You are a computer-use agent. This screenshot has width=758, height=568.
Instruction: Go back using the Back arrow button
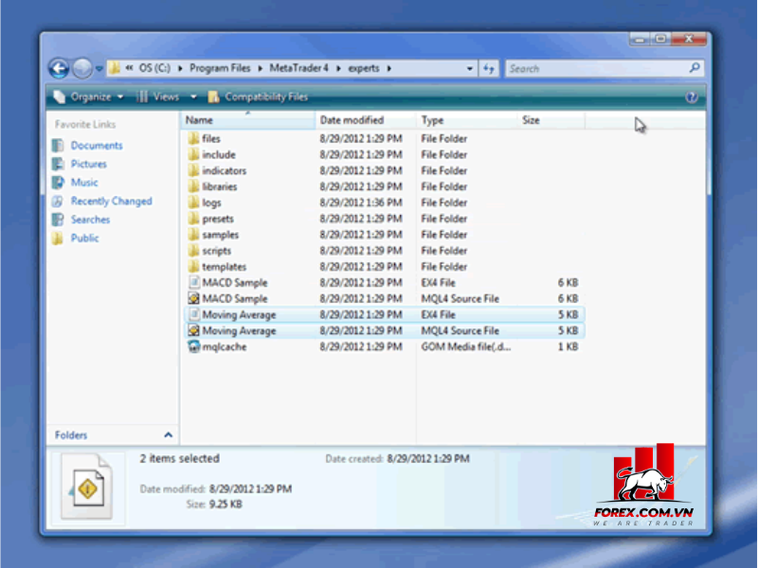tap(59, 68)
